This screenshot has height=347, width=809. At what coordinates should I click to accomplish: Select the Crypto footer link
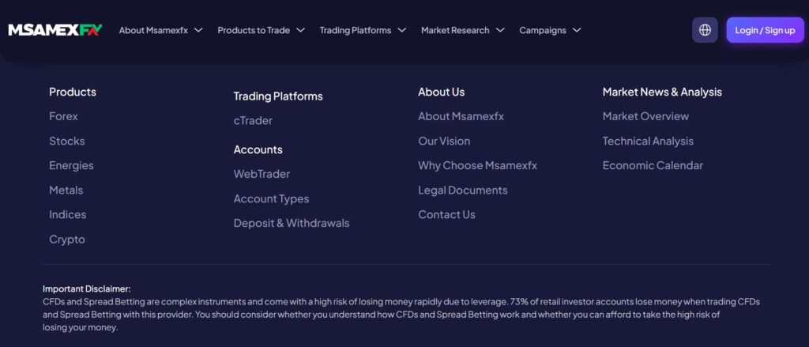coord(66,240)
